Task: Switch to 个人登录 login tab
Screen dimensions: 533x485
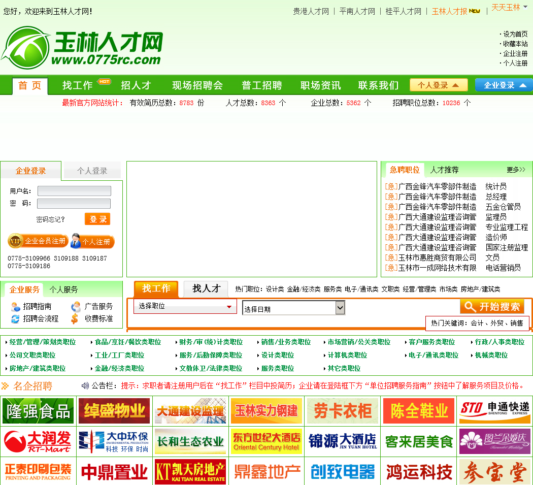Action: (92, 171)
